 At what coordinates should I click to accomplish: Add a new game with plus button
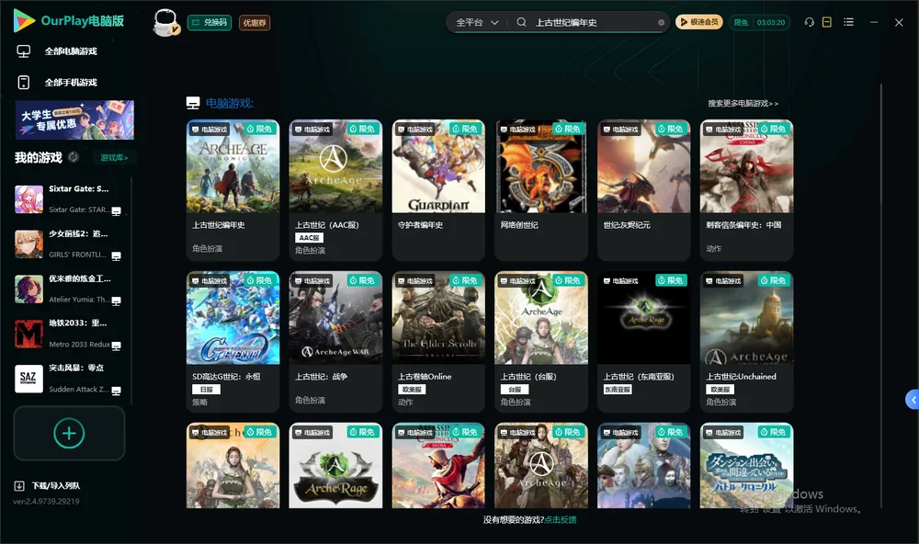click(x=69, y=433)
